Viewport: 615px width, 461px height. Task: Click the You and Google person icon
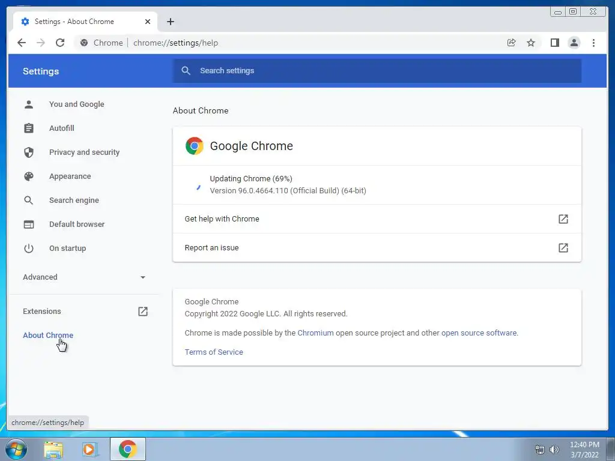[x=29, y=104]
